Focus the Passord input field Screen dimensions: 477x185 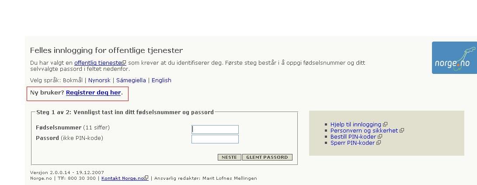click(x=215, y=139)
